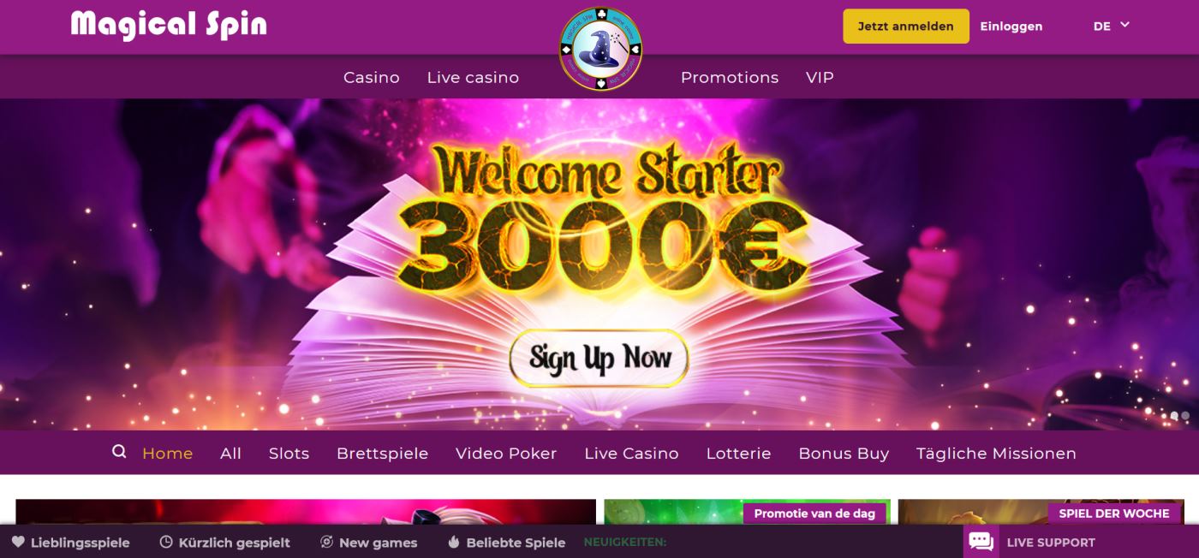Click the wizard hat logo emblem
1199x558 pixels.
point(600,50)
